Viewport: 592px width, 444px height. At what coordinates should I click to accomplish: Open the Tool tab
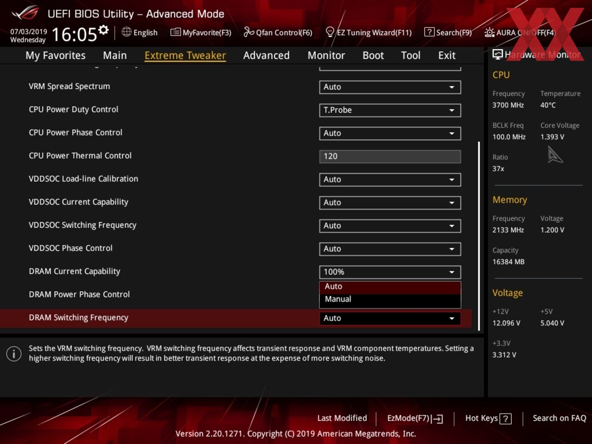click(x=410, y=55)
